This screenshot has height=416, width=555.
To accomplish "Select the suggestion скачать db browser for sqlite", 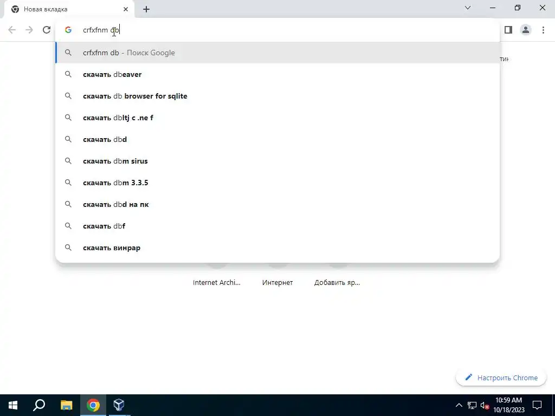I will (277, 96).
